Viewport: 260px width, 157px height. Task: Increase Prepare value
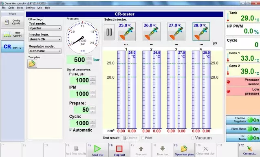pyautogui.click(x=93, y=108)
